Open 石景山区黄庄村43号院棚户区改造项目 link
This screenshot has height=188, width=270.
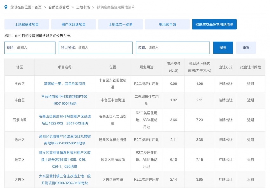tap(65, 120)
